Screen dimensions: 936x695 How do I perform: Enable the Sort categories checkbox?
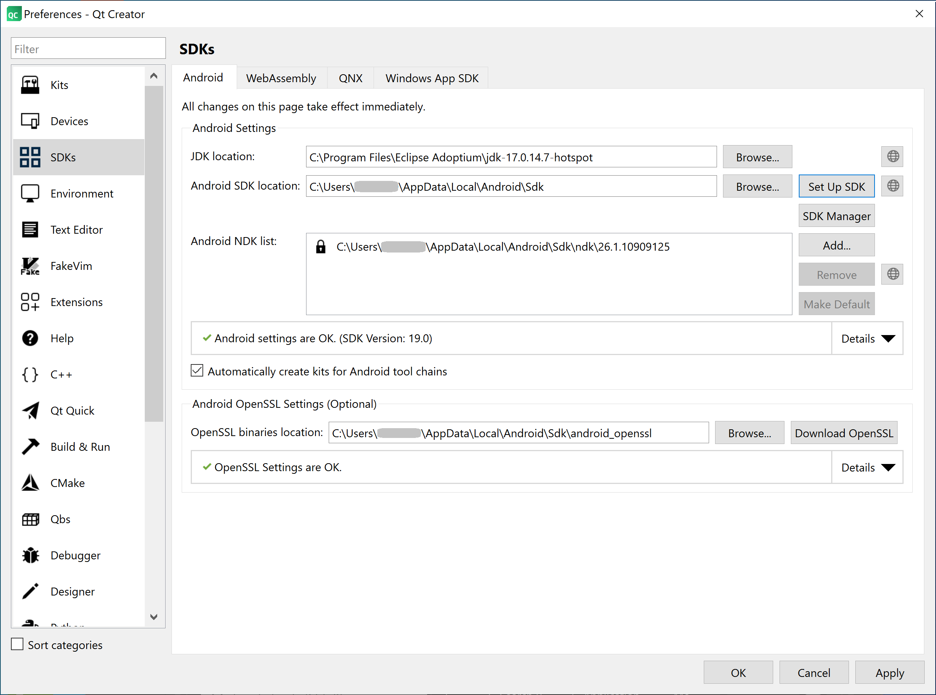click(x=17, y=644)
